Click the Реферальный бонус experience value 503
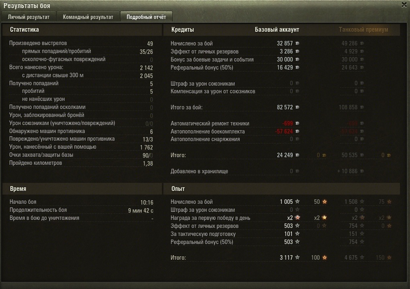 [x=288, y=242]
